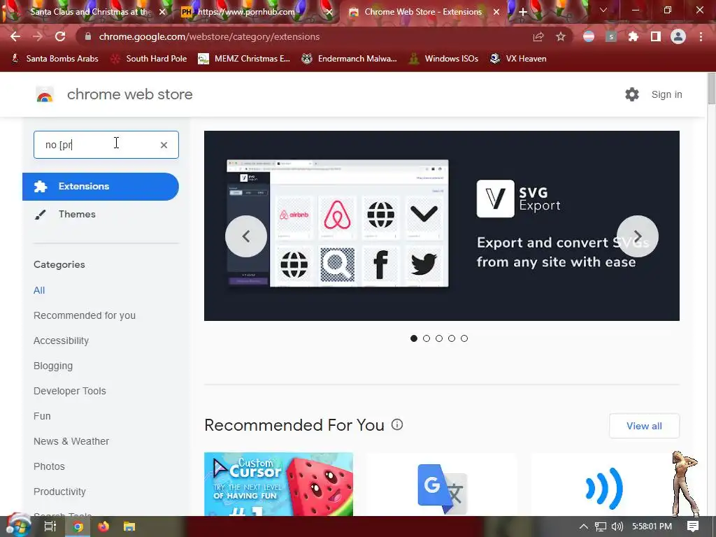Show info about Recommended For You
This screenshot has height=537, width=716.
tap(397, 424)
